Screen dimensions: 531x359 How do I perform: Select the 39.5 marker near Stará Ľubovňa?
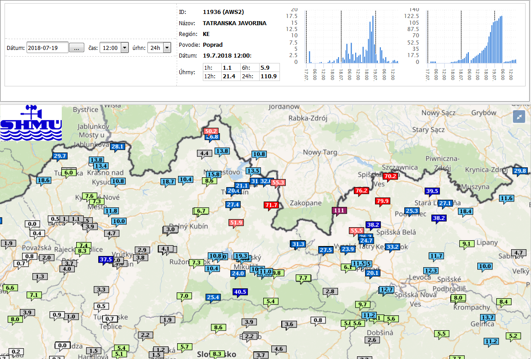click(x=432, y=191)
